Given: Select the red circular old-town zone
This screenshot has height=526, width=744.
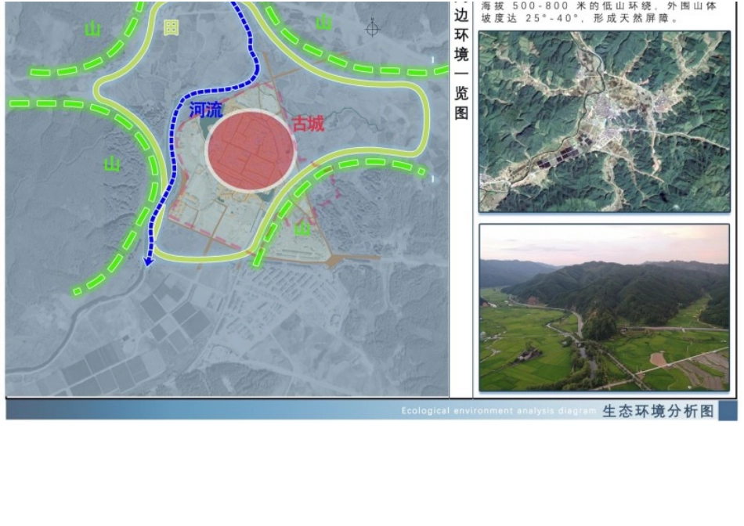Looking at the screenshot, I should tap(251, 150).
